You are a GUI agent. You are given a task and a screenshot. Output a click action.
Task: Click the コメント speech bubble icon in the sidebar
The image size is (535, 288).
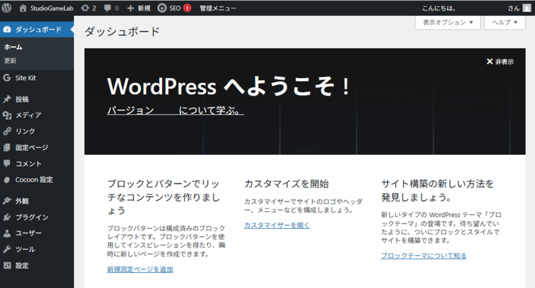tap(7, 164)
